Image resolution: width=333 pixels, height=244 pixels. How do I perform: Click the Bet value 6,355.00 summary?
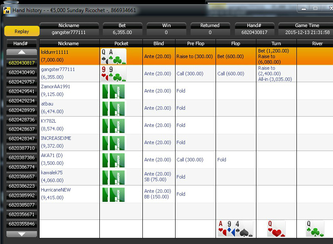tap(122, 32)
